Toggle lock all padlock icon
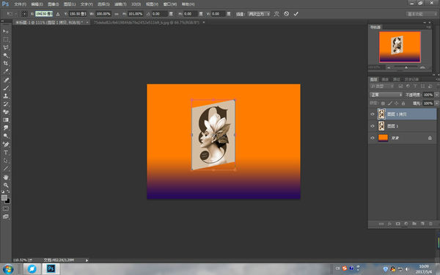Image resolution: width=440 pixels, height=275 pixels. [x=403, y=103]
